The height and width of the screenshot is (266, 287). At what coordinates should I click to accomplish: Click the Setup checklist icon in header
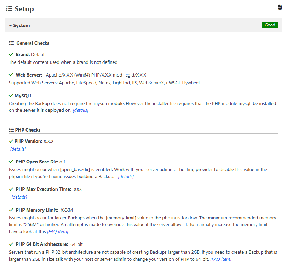click(9, 9)
